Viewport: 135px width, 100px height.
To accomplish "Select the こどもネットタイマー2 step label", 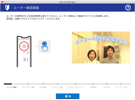I will (75, 87).
